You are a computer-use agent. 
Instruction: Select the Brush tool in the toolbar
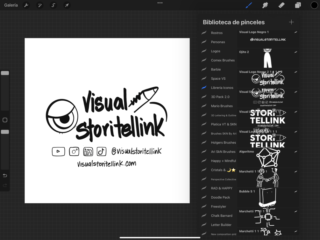click(249, 5)
